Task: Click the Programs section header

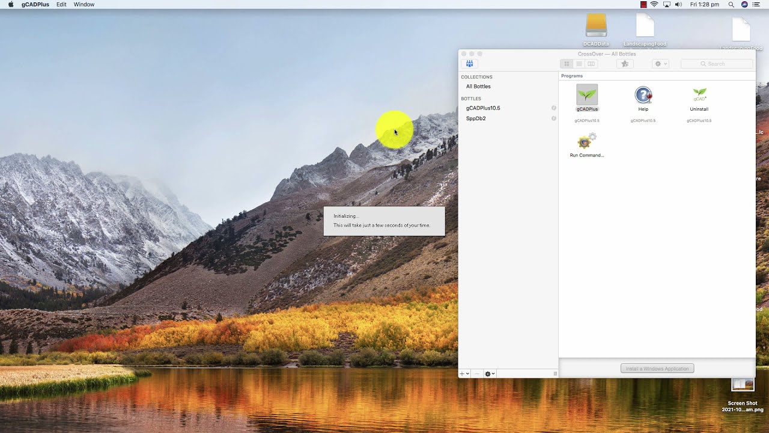Action: 572,76
